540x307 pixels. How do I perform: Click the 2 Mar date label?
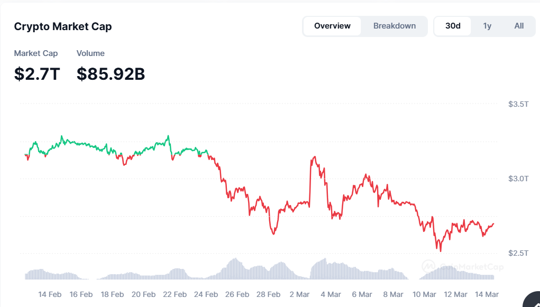point(299,294)
